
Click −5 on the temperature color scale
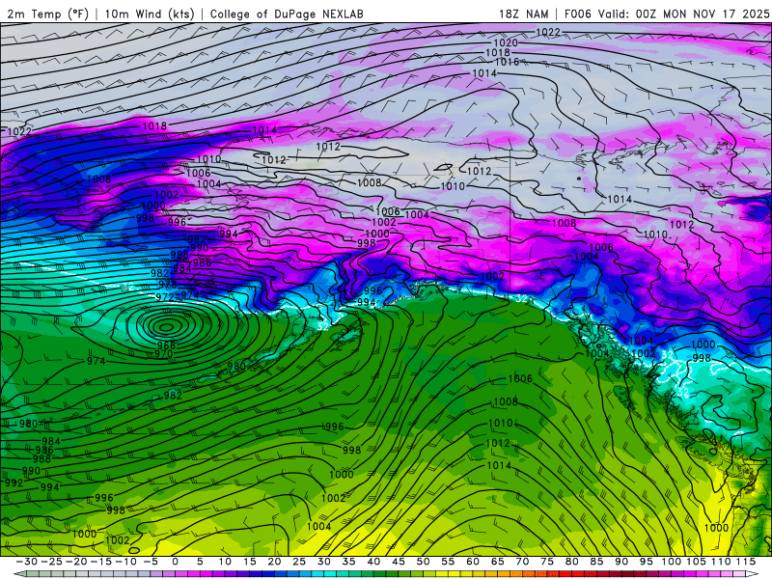(x=151, y=562)
